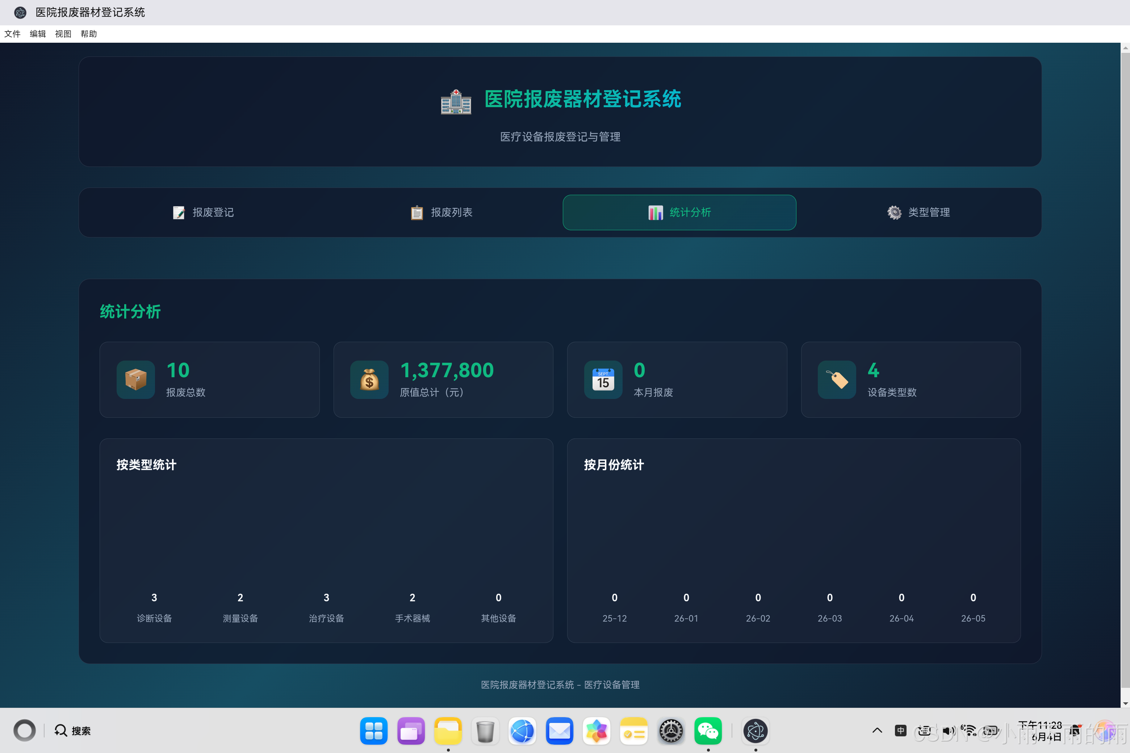Image resolution: width=1130 pixels, height=753 pixels.
Task: Click the 26-04 month label
Action: (901, 619)
